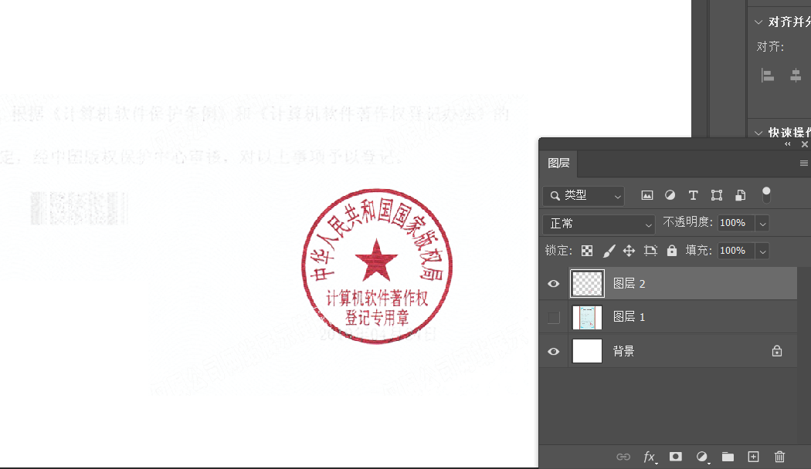
Task: Toggle the layer filtering switch
Action: coord(766,194)
